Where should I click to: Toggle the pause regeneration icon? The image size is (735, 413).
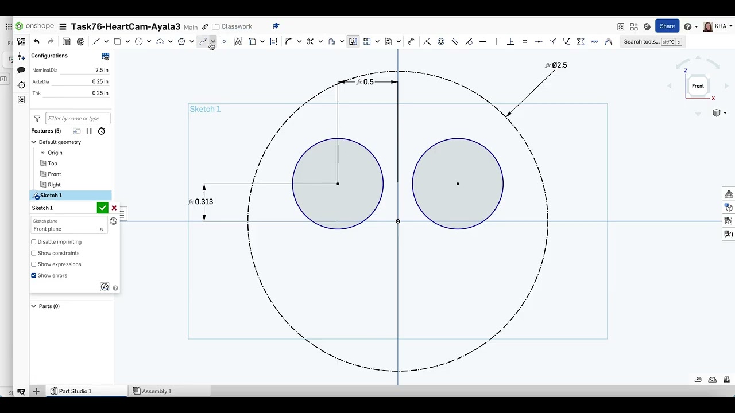click(89, 131)
